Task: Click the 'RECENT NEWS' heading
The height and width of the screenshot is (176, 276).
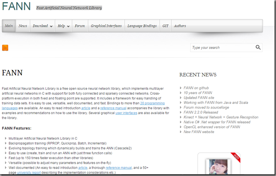Action: [x=198, y=75]
